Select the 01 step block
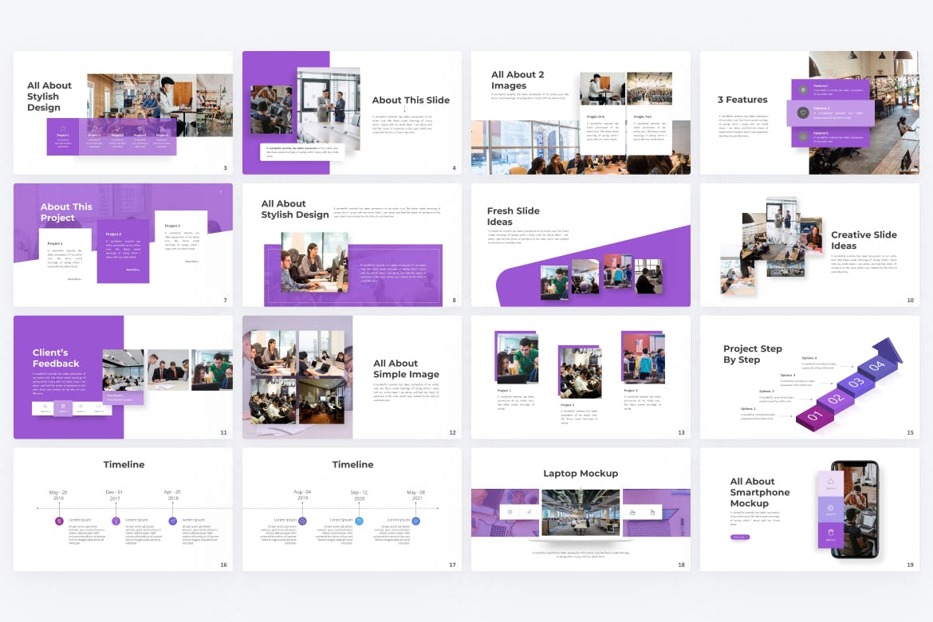 point(814,416)
